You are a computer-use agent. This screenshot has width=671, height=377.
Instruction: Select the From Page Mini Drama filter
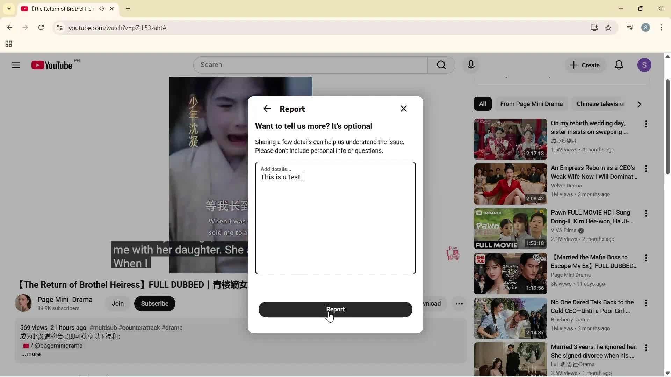coord(532,104)
